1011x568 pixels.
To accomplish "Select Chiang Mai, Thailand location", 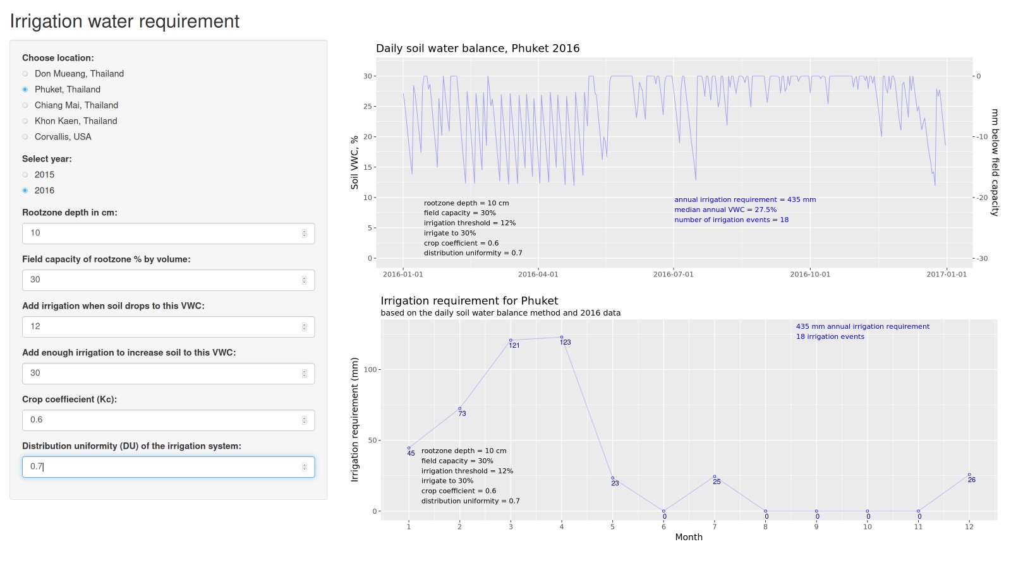I will click(x=25, y=105).
